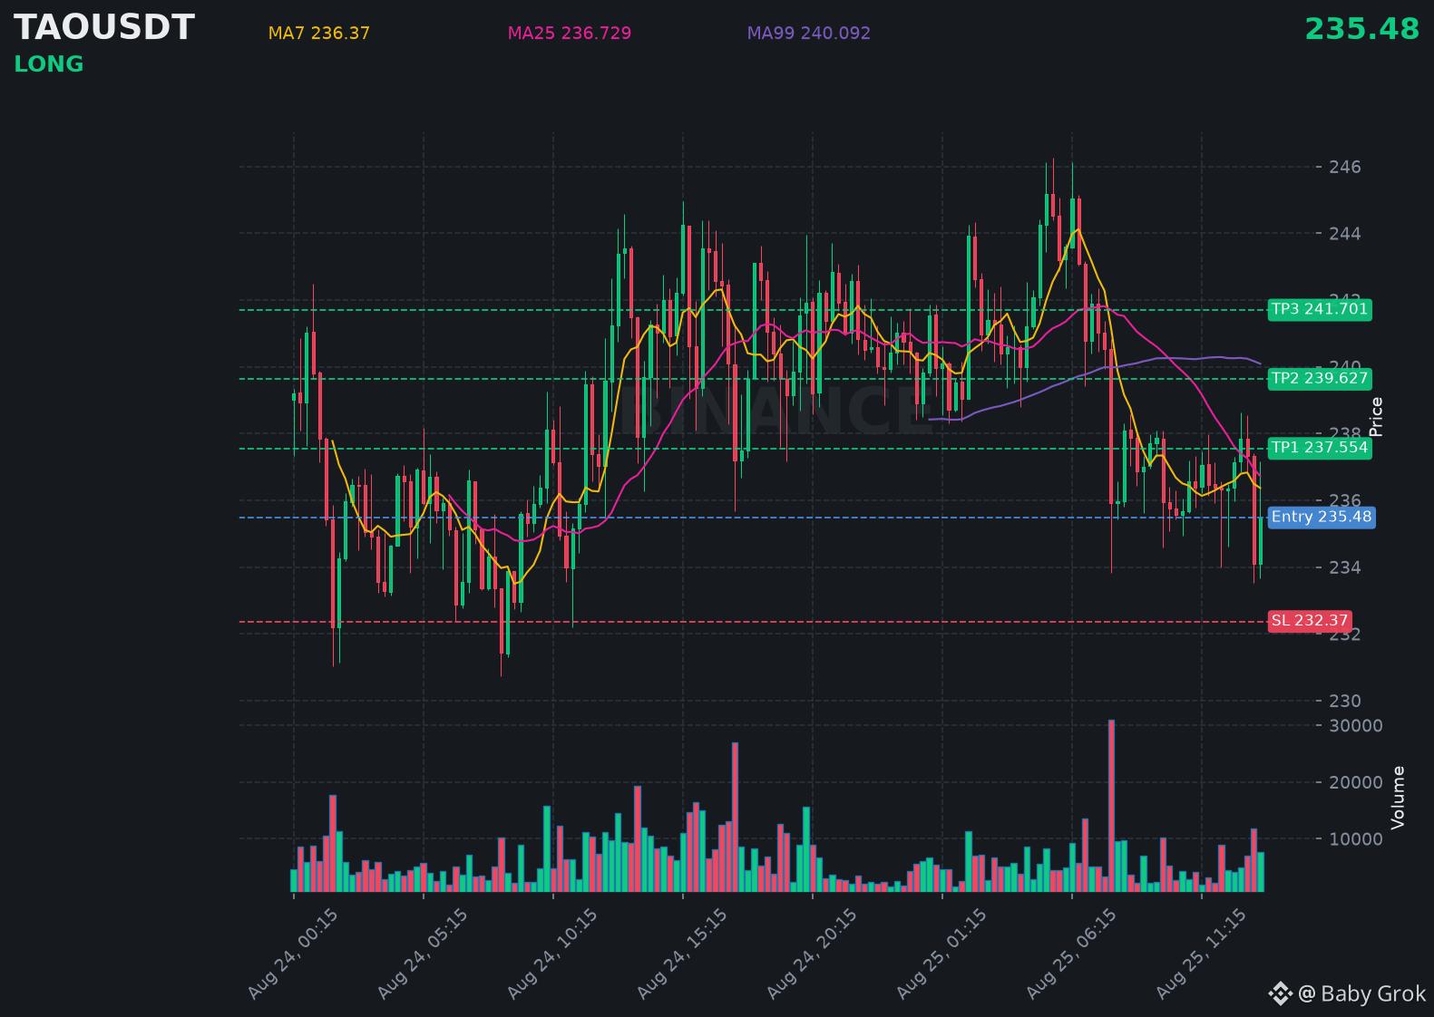
Task: Select the Entry 235.48 price tag
Action: [x=1322, y=517]
